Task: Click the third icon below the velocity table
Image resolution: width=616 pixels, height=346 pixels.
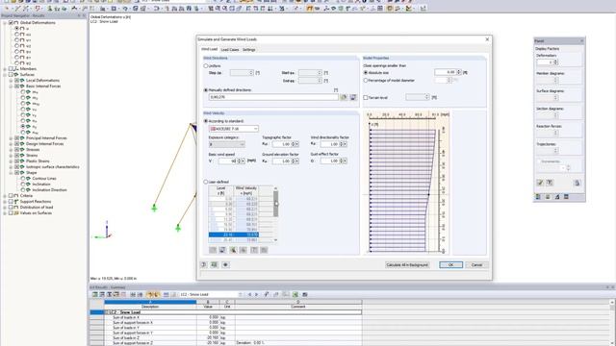Action: tap(233, 250)
